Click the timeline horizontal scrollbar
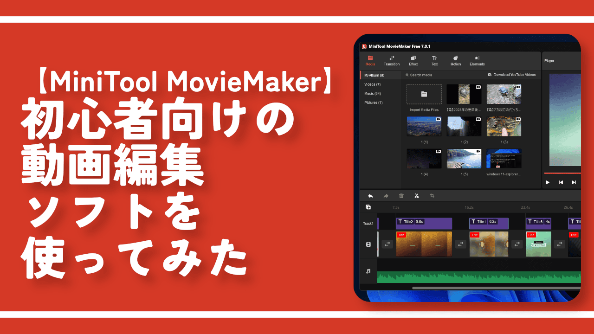 [496, 288]
